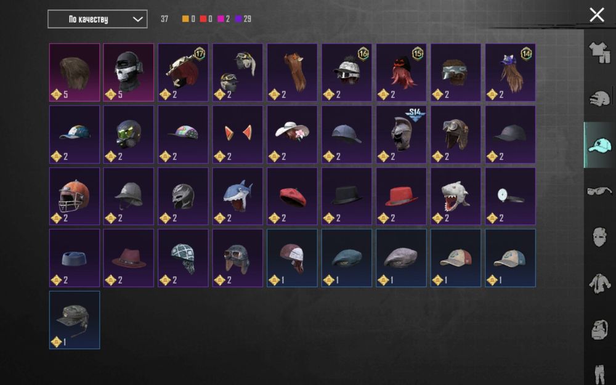The width and height of the screenshot is (616, 385).
Task: Open the pants category icon
Action: coord(599,374)
